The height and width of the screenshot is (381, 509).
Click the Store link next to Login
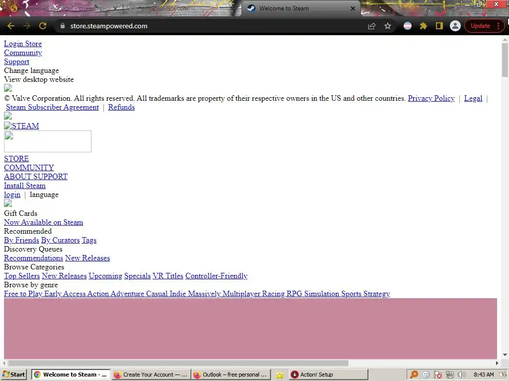click(x=33, y=44)
